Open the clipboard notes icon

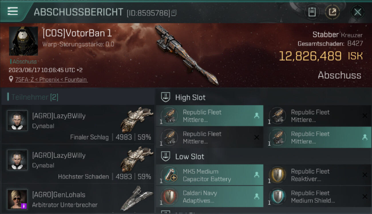pos(312,12)
